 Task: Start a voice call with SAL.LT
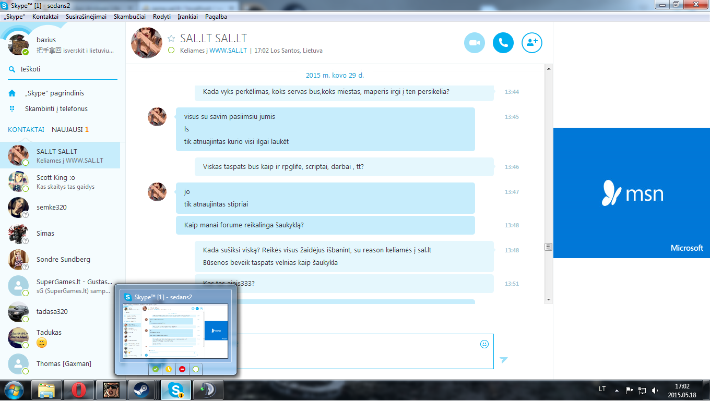tap(503, 43)
